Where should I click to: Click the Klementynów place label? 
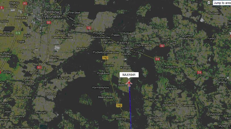click(101, 88)
